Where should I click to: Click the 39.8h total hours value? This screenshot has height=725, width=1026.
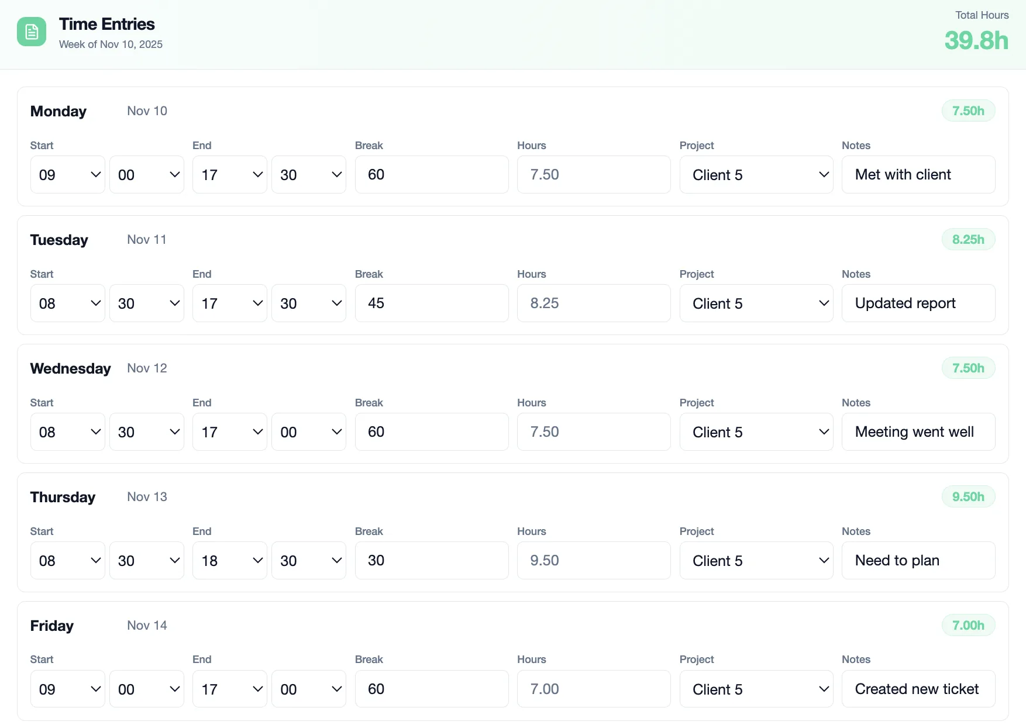coord(976,41)
